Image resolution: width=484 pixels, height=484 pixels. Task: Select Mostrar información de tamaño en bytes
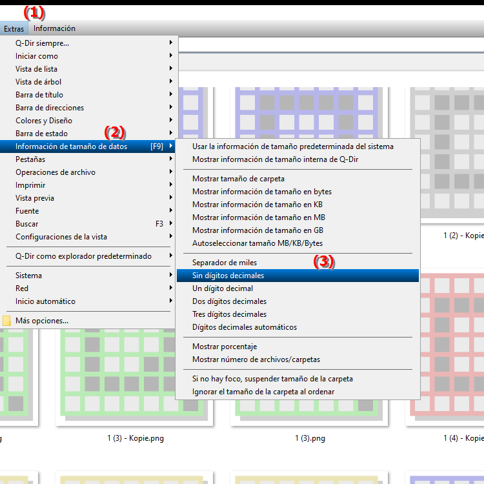[x=297, y=192]
